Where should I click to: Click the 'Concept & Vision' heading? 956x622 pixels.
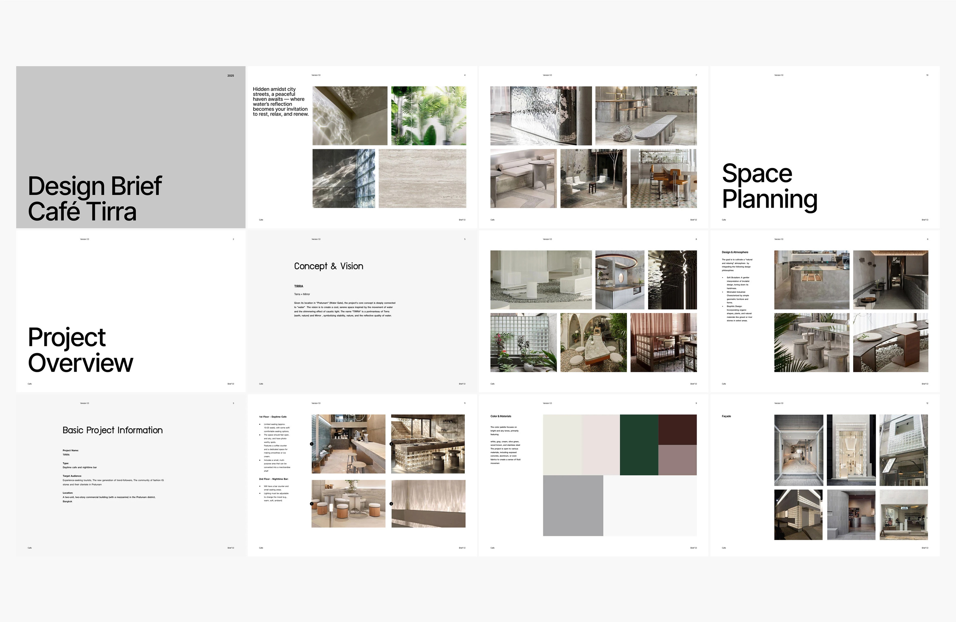point(329,266)
